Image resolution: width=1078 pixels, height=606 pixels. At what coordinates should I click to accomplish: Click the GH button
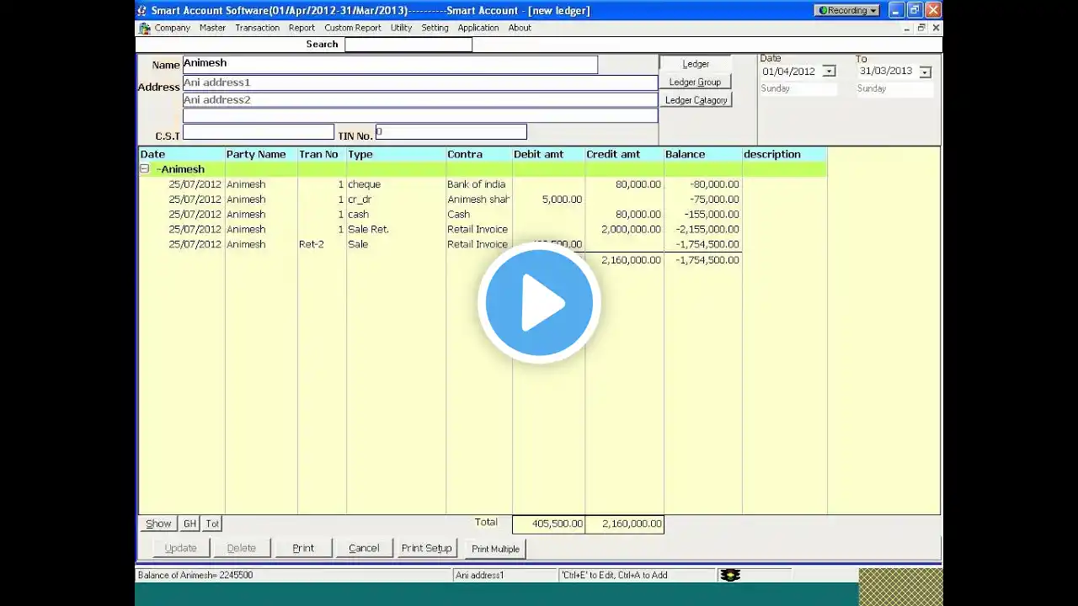pyautogui.click(x=189, y=524)
